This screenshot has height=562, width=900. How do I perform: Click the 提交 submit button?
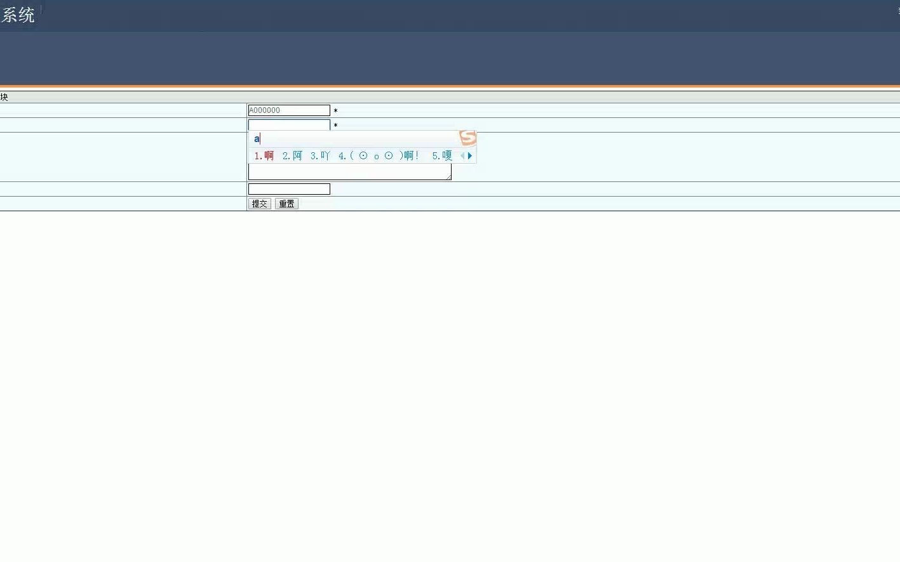pos(259,204)
